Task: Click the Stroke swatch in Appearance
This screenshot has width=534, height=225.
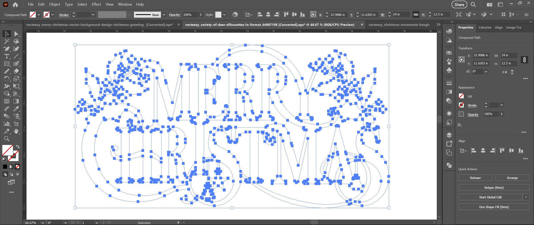Action: 461,105
